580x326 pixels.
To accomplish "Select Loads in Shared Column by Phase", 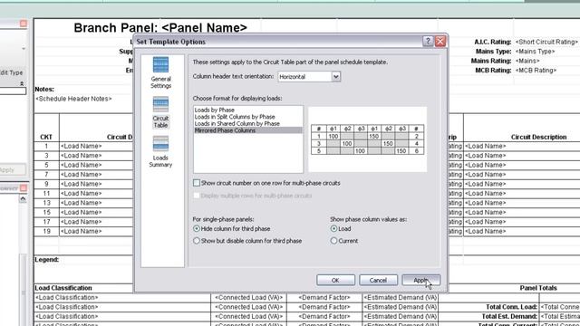I will pos(237,123).
